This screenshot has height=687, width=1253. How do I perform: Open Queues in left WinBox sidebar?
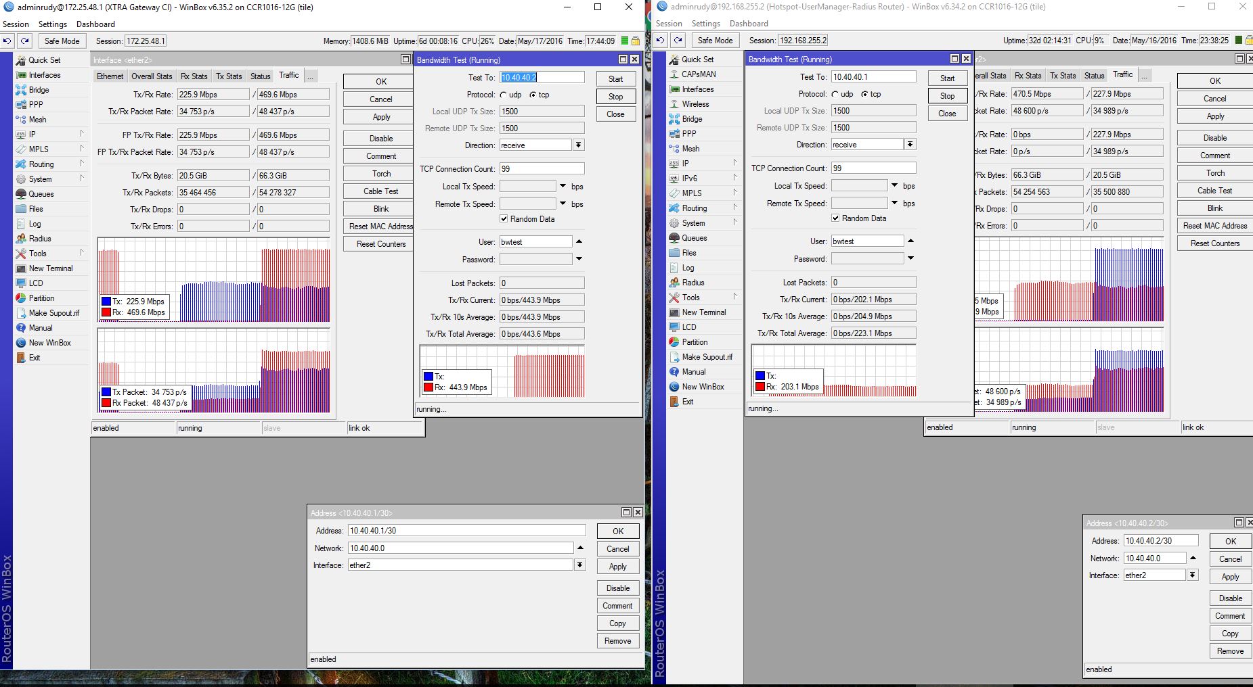(41, 194)
